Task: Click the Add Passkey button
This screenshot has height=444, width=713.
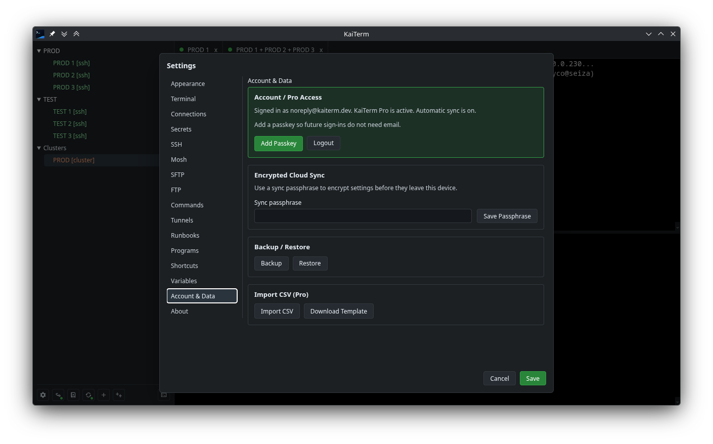Action: pos(279,144)
